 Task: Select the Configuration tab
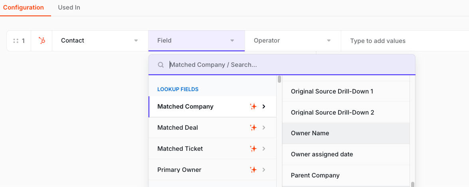(x=23, y=8)
